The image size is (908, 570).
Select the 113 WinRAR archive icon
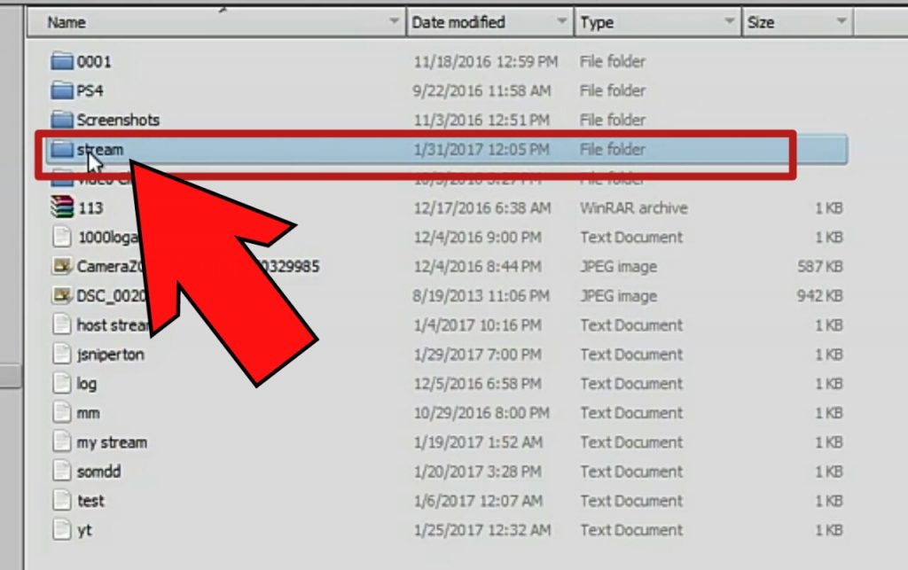click(61, 208)
